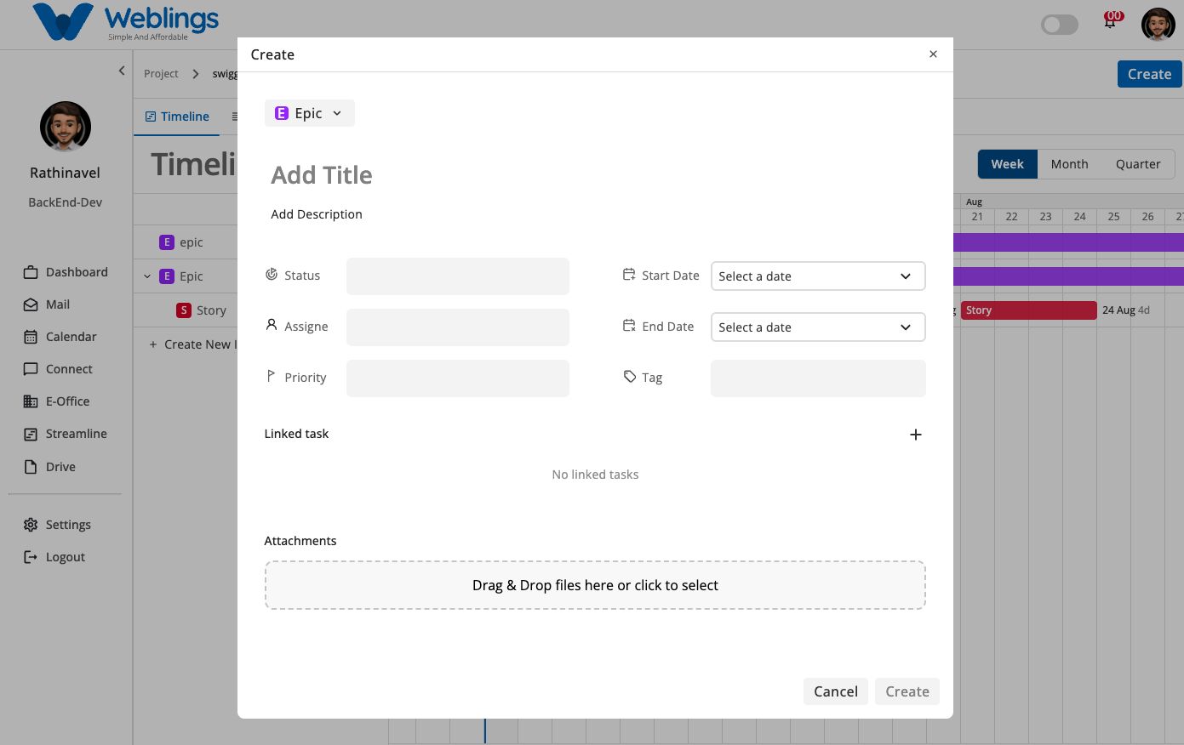Click the Settings gear icon

(31, 525)
